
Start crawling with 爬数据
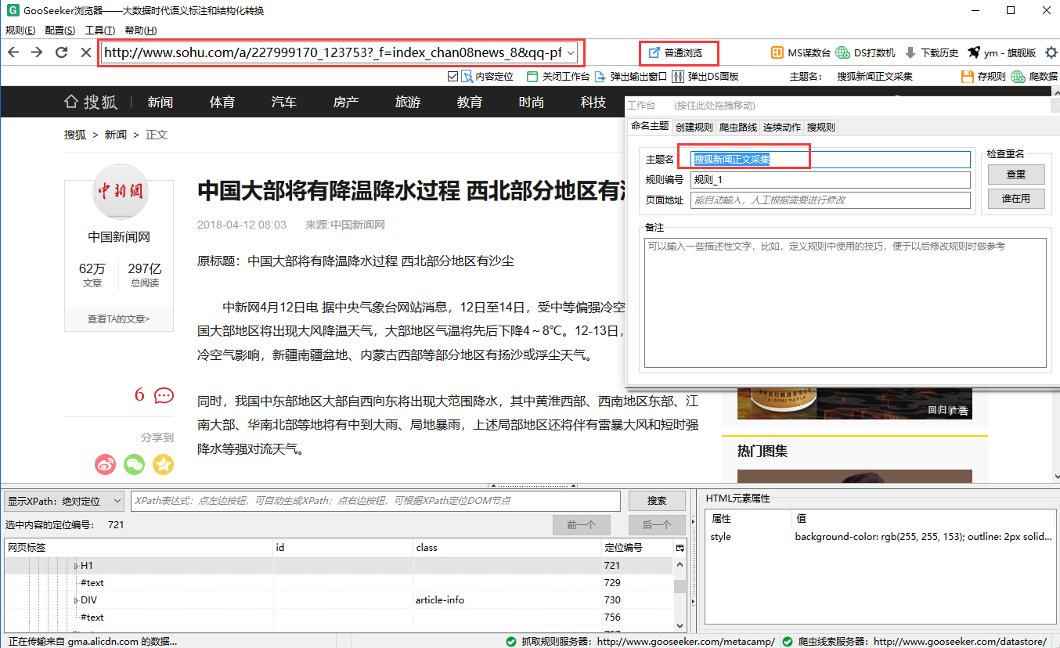click(x=1034, y=76)
